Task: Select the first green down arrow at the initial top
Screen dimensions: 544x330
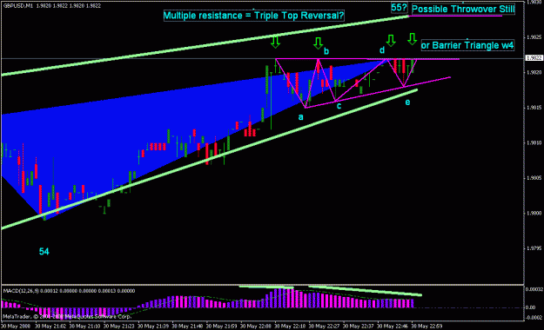Action: 275,42
